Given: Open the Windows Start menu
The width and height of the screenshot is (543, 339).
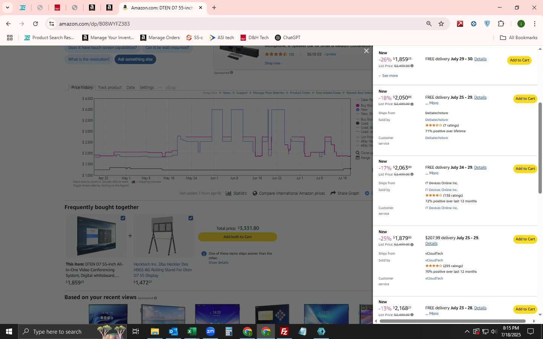Looking at the screenshot, I should [9, 331].
